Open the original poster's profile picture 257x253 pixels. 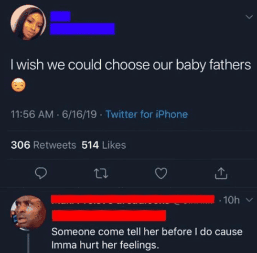click(x=28, y=22)
